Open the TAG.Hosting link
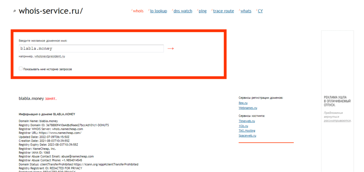 click(247, 130)
